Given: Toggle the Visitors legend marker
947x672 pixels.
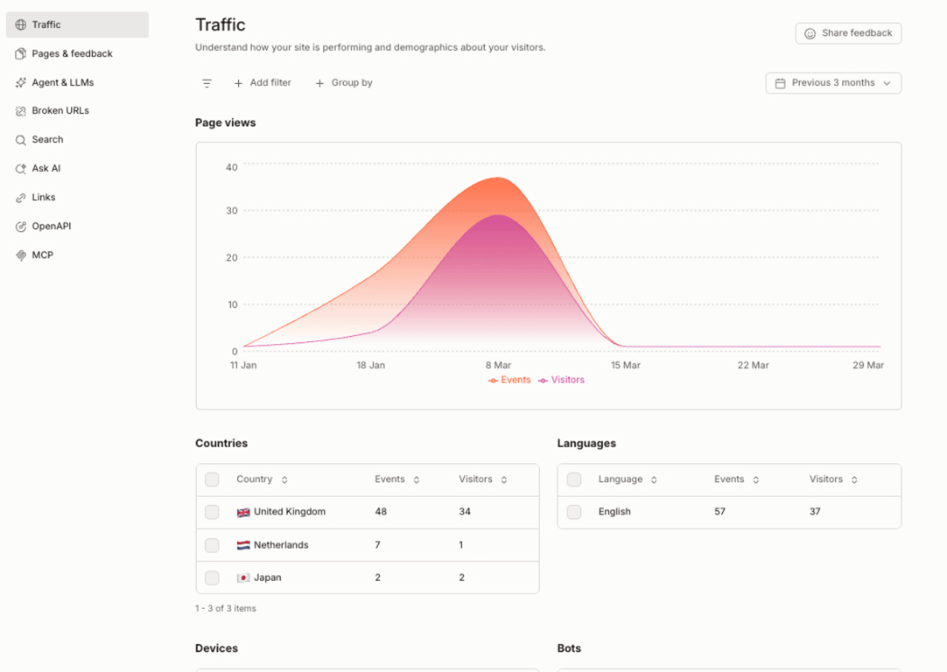Looking at the screenshot, I should pos(543,381).
